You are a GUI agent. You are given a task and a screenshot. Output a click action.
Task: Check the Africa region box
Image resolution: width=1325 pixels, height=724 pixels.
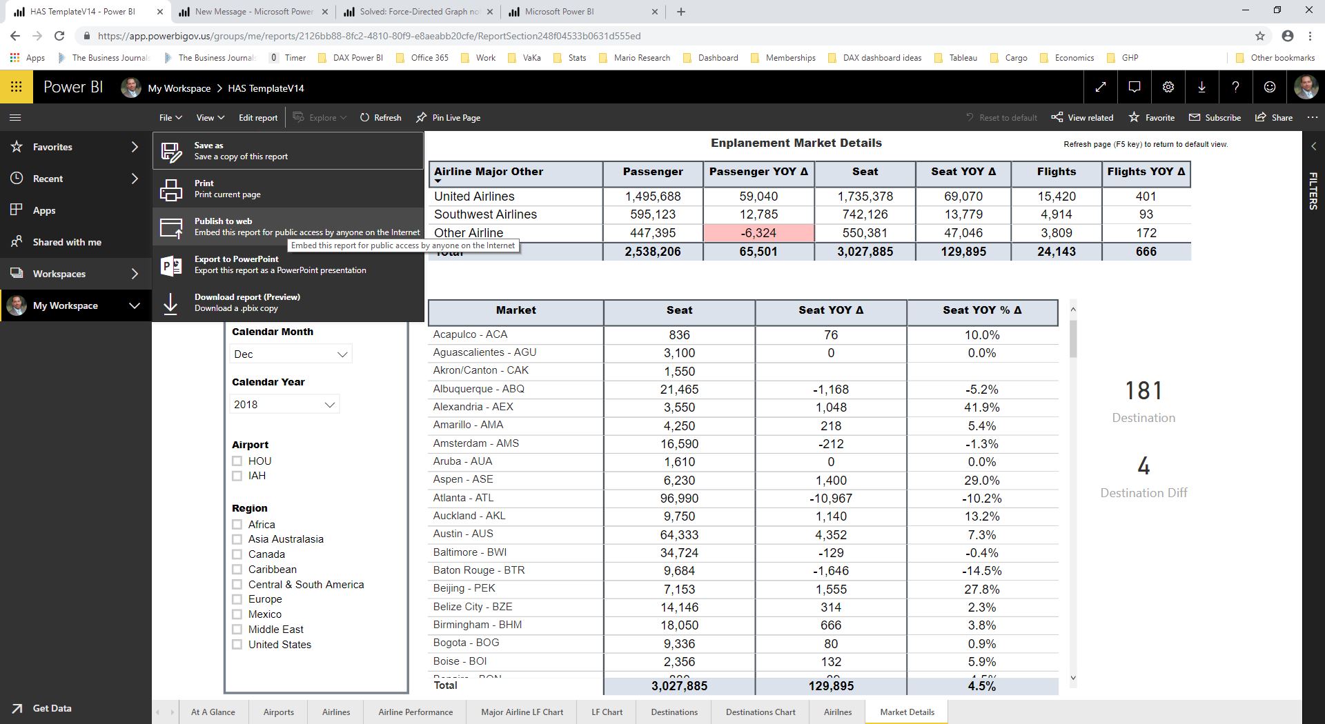point(237,525)
